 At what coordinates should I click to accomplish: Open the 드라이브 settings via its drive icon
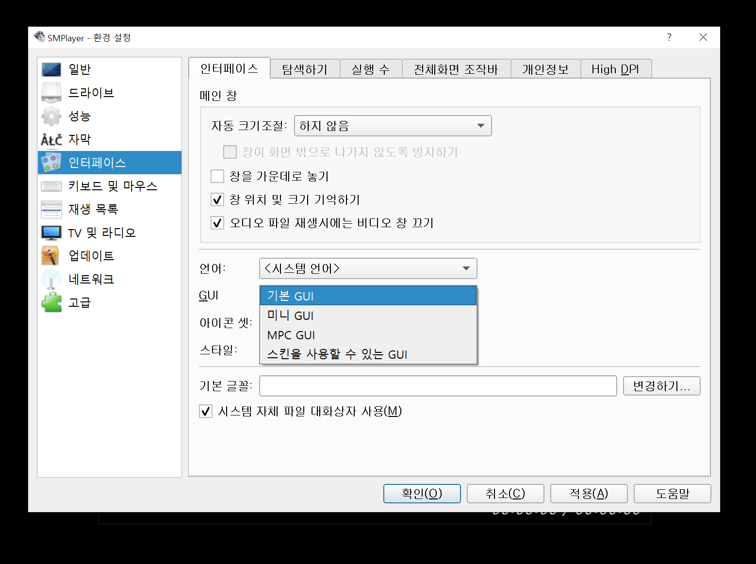pyautogui.click(x=51, y=92)
